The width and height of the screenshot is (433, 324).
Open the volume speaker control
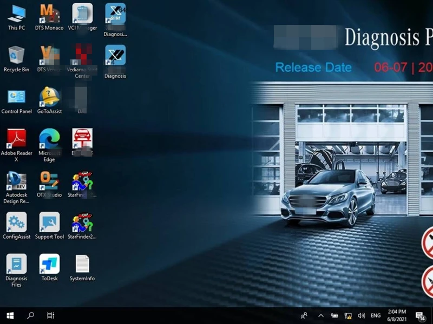[361, 315]
